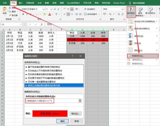Click the 粘贴 paste icon

click(4, 11)
